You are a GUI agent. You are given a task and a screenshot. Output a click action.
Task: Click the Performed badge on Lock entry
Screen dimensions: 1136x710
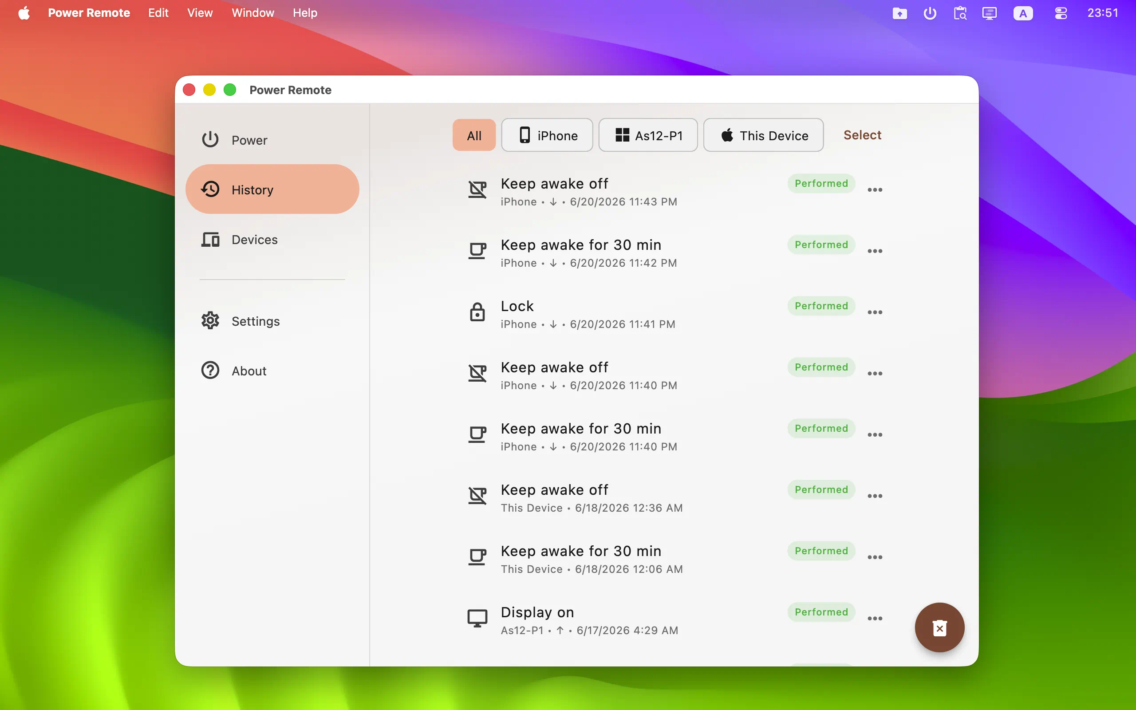click(x=821, y=306)
